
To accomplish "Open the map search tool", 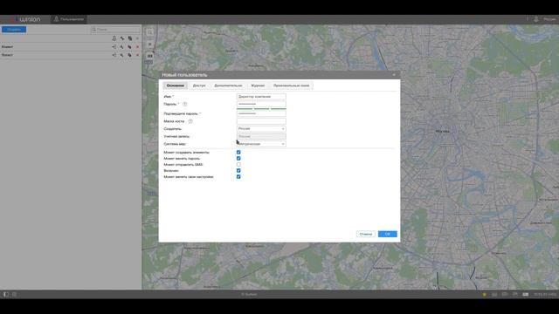I will (x=149, y=32).
